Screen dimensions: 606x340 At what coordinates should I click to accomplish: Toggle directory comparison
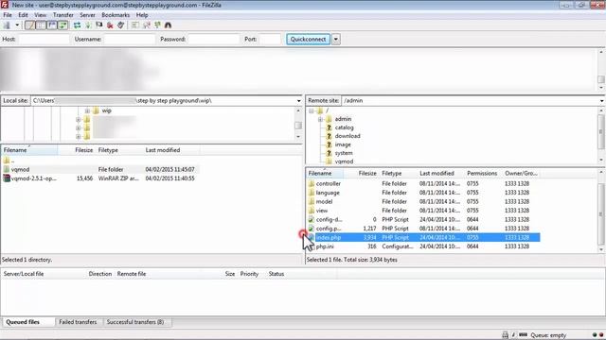tap(147, 25)
